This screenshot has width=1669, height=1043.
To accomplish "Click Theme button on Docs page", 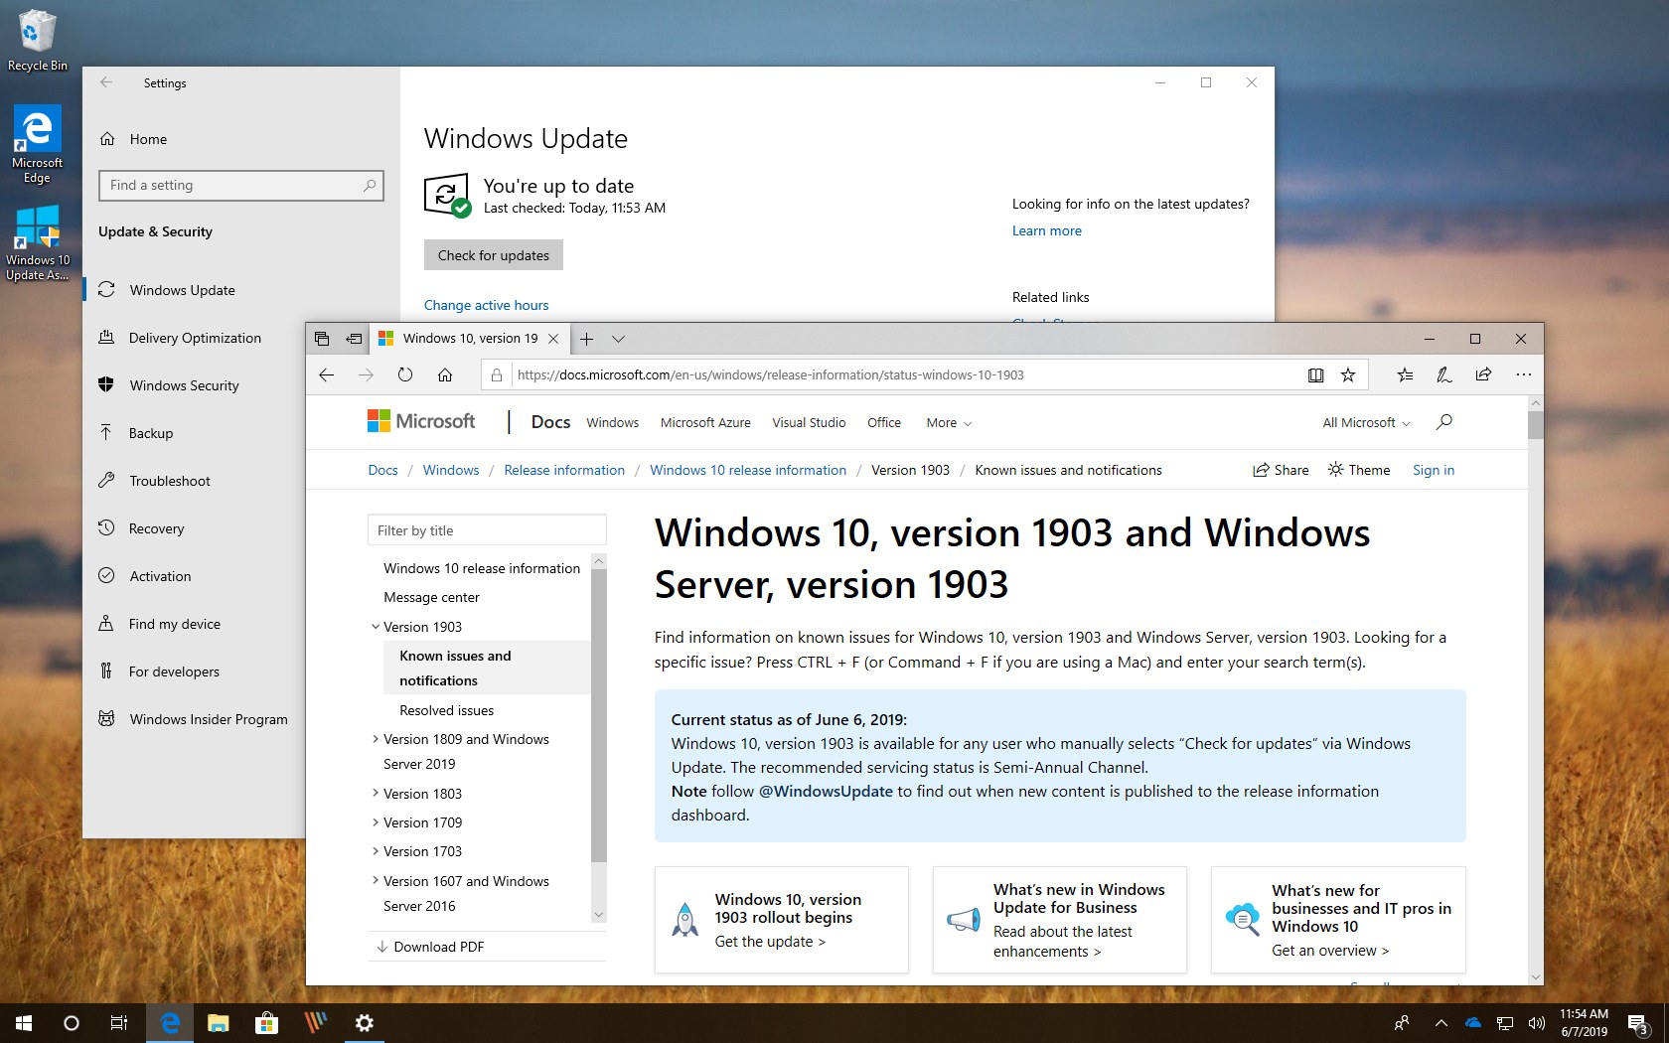I will tap(1359, 470).
